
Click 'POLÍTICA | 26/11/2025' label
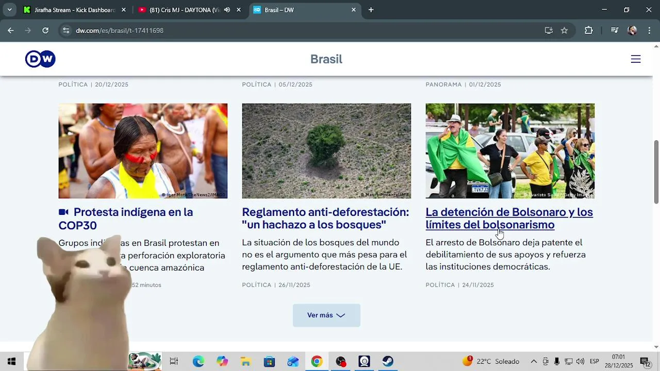276,285
